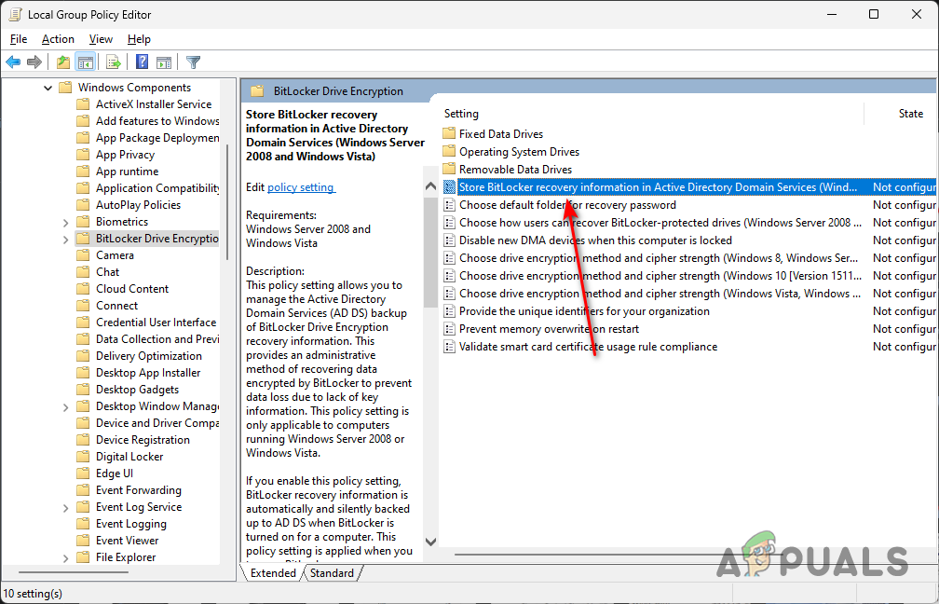This screenshot has width=939, height=604.
Task: Open Help using the question mark icon
Action: pyautogui.click(x=140, y=62)
